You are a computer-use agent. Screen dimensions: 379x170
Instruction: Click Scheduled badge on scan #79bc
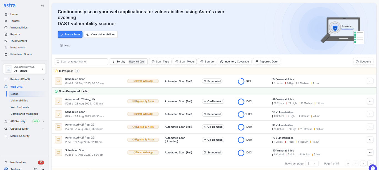pyautogui.click(x=212, y=114)
